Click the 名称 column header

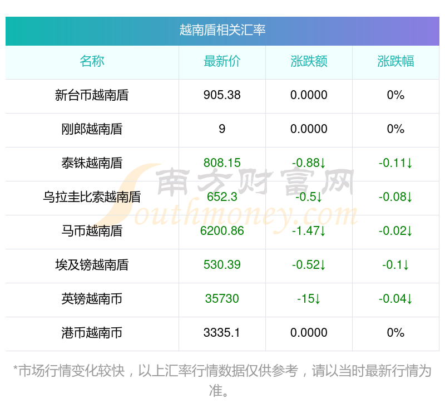(92, 61)
